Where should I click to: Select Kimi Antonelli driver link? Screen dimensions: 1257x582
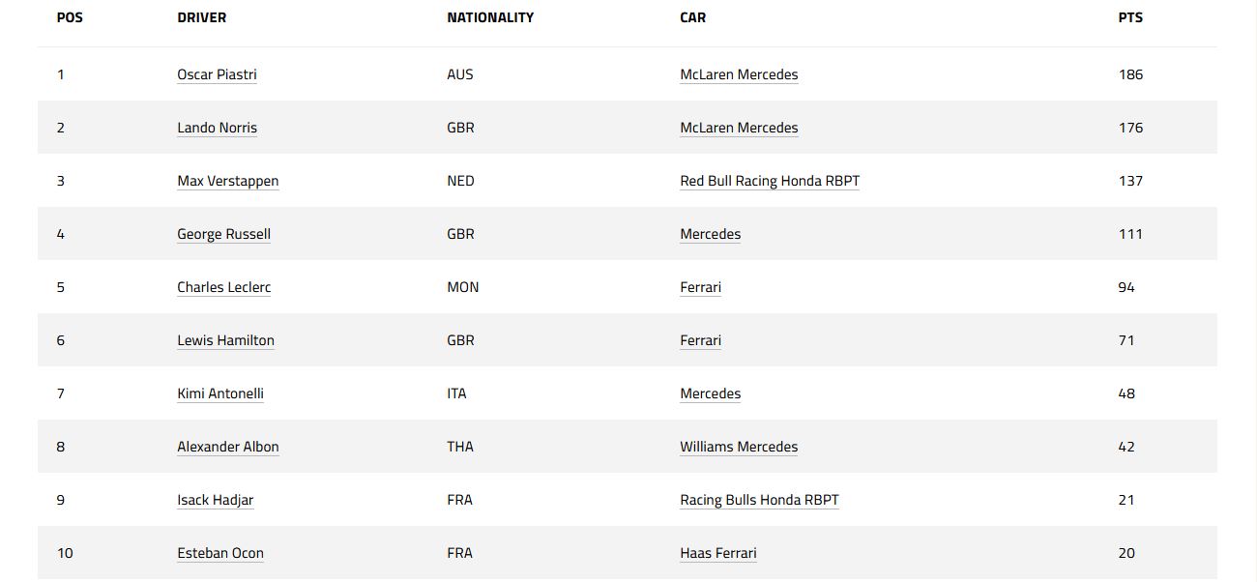pyautogui.click(x=220, y=393)
